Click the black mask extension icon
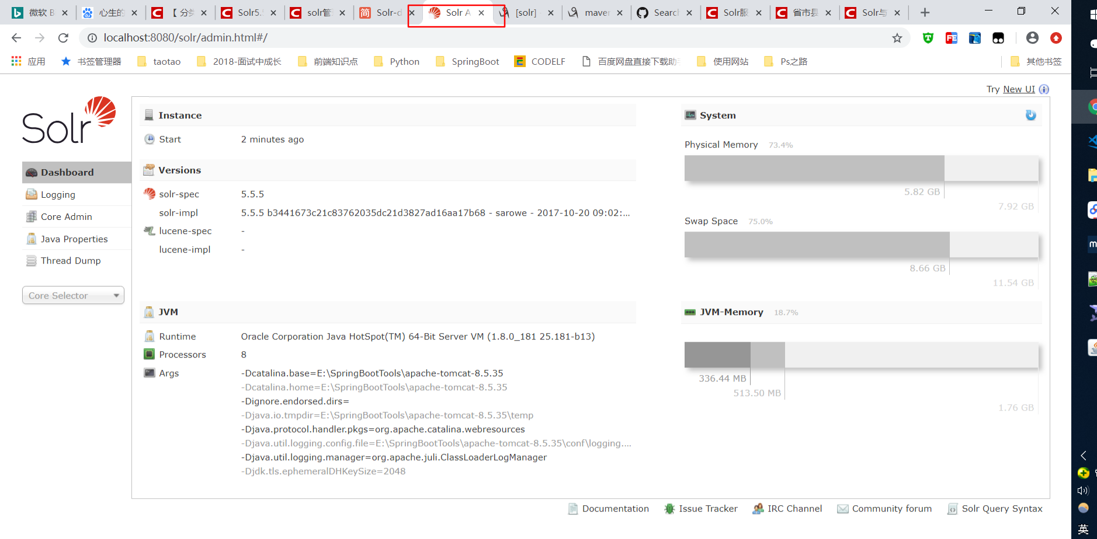The width and height of the screenshot is (1097, 539). (998, 38)
